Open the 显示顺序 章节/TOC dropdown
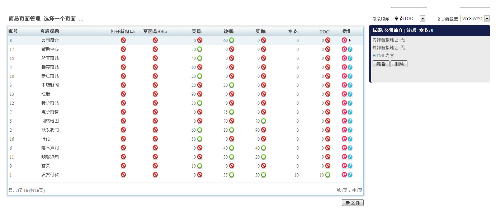496x216 pixels. [409, 19]
